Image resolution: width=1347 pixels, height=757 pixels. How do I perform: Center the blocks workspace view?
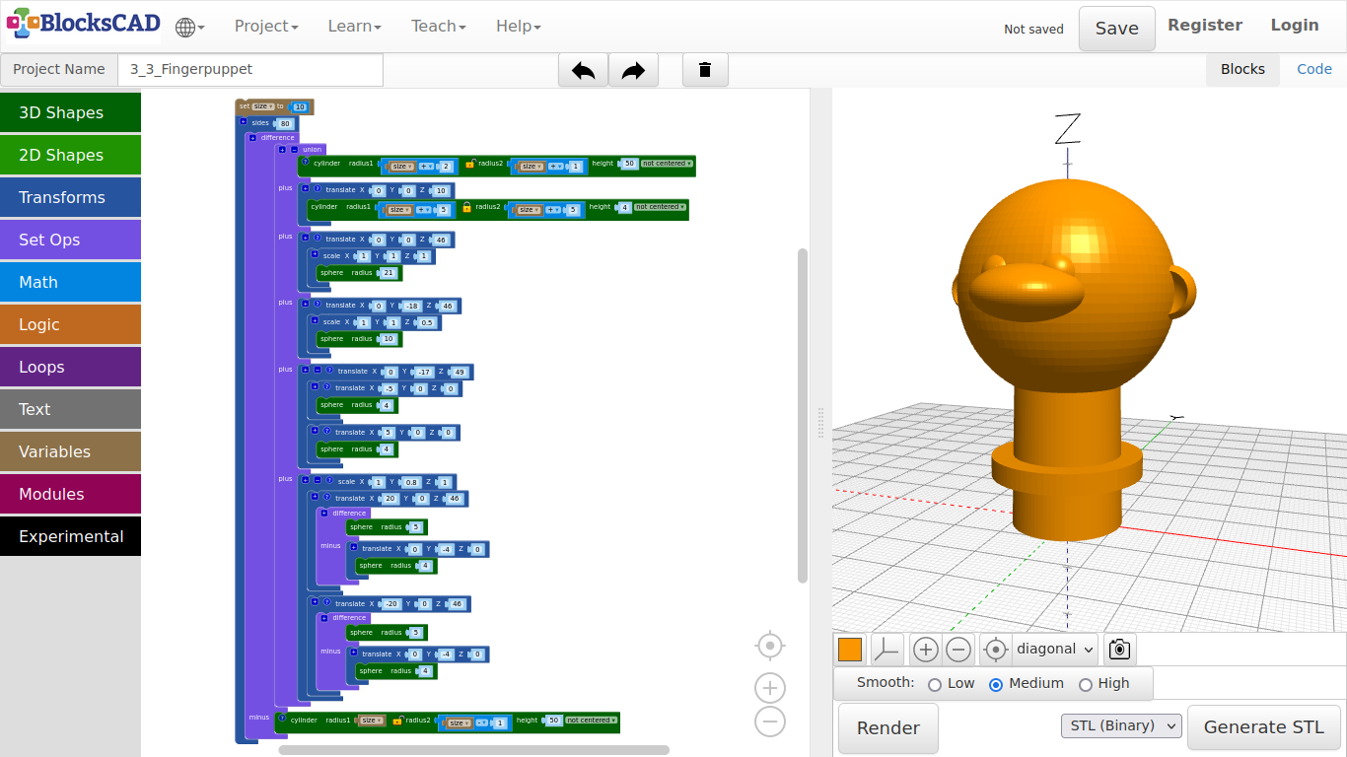pos(770,646)
